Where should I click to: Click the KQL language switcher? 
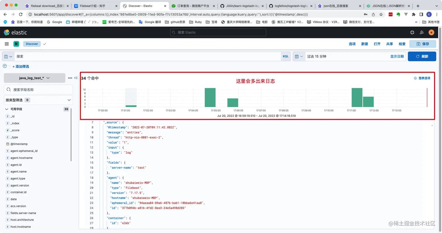285,56
